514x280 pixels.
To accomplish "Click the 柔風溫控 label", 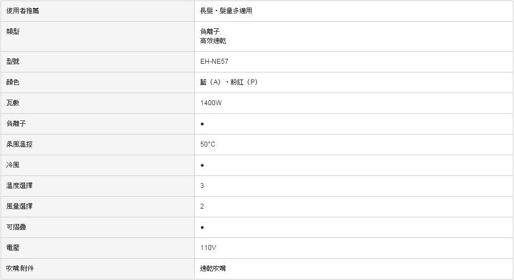I will [19, 144].
